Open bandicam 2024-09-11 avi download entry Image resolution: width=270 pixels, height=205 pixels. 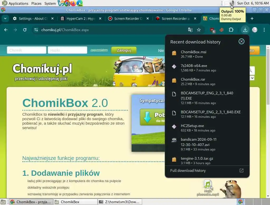[207, 144]
